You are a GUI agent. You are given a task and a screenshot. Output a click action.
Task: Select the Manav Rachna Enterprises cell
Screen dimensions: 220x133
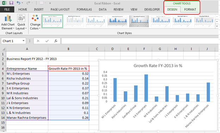27,118
